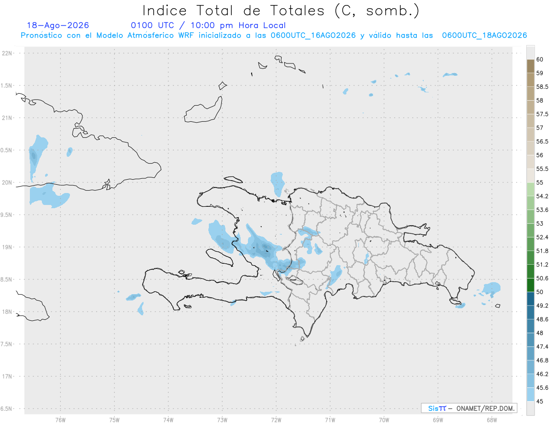Image resolution: width=552 pixels, height=426 pixels.
Task: Click the title 'Indice Total de Totales (C, somb.)'
Action: [281, 10]
